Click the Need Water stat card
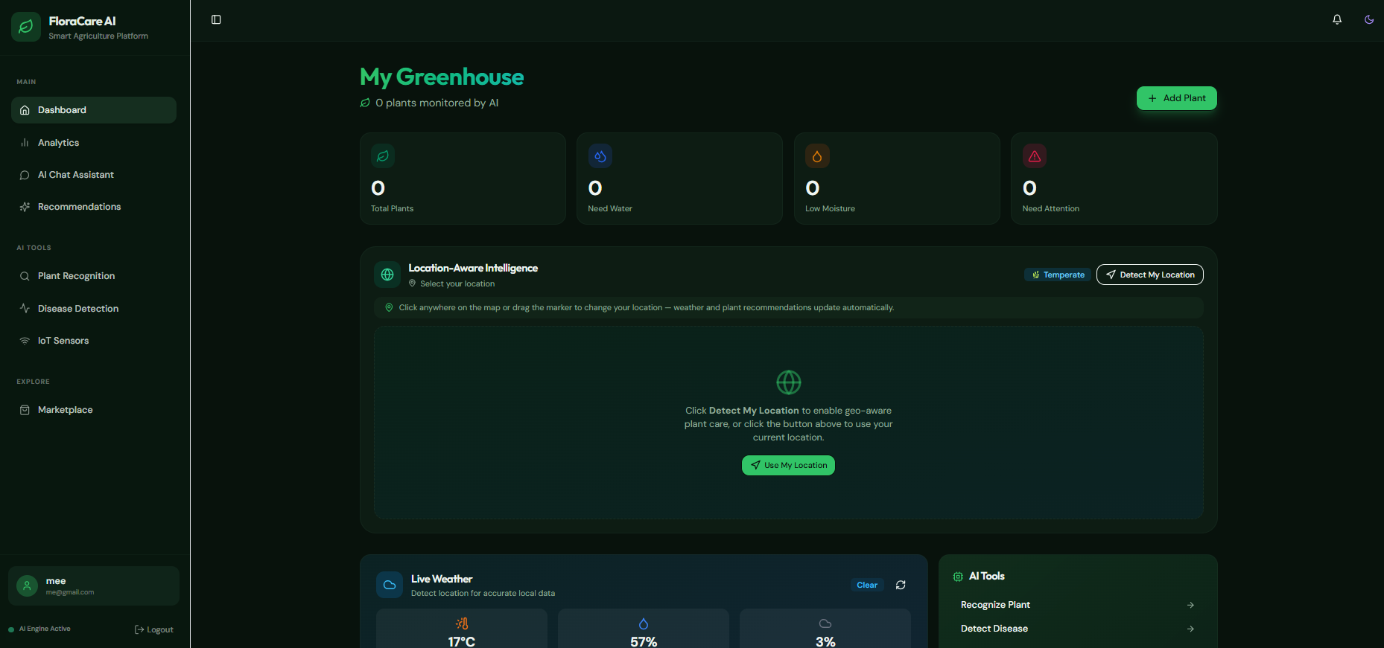Screen dimensions: 1384x648 (x=679, y=179)
